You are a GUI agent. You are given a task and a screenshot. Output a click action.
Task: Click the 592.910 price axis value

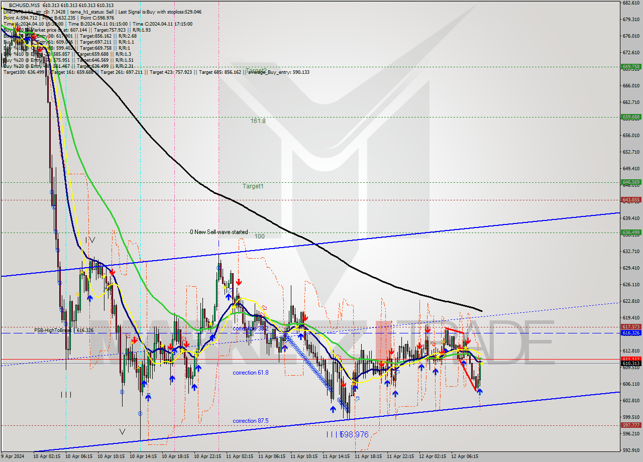click(631, 449)
